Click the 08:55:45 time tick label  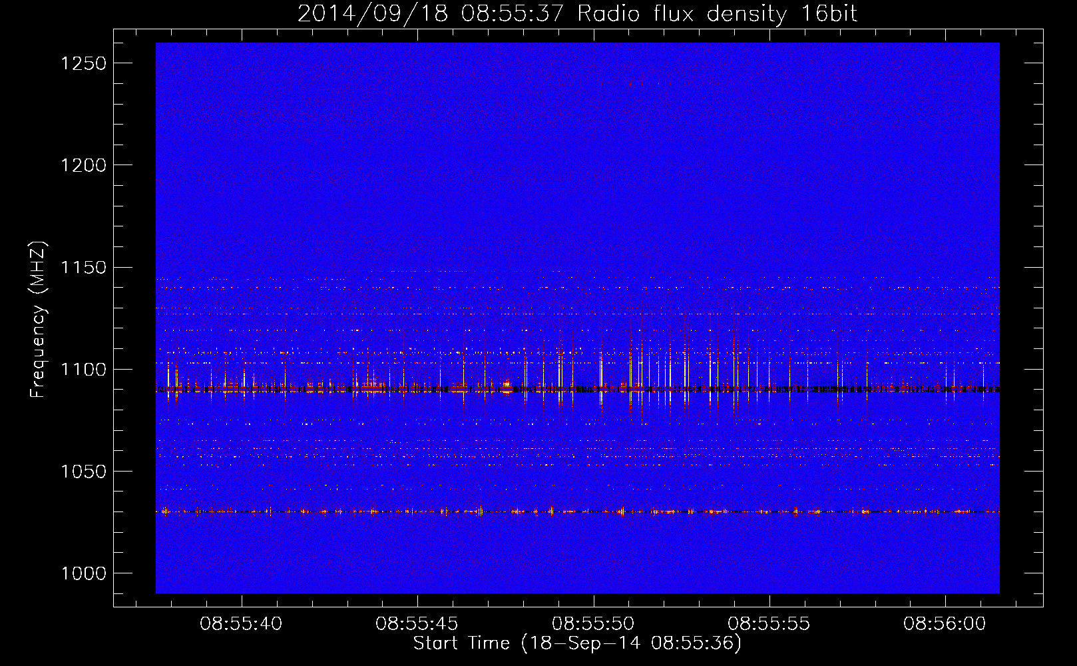tap(417, 624)
